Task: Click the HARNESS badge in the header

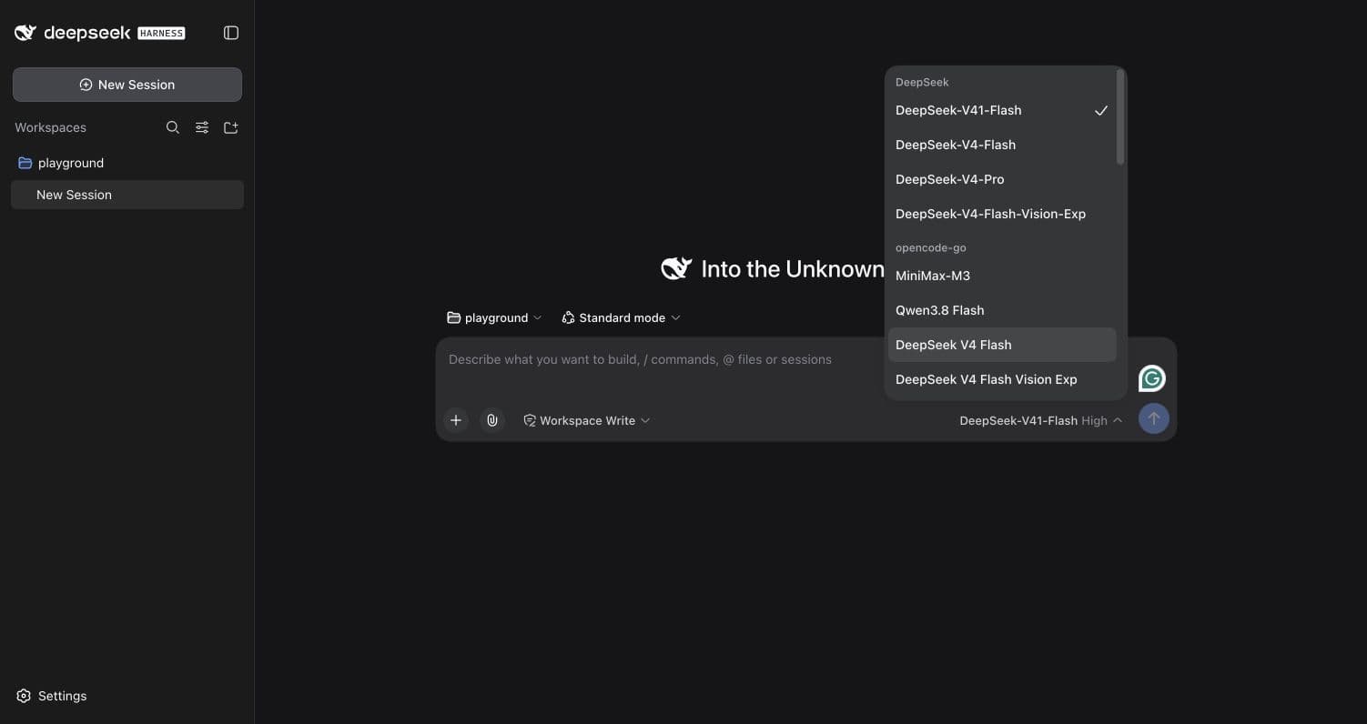Action: 161,34
